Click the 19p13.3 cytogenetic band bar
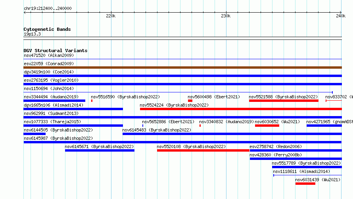The image size is (353, 199). [x=182, y=38]
